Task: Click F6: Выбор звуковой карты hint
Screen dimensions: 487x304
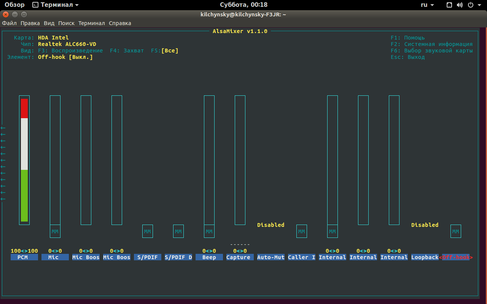Action: pyautogui.click(x=432, y=51)
